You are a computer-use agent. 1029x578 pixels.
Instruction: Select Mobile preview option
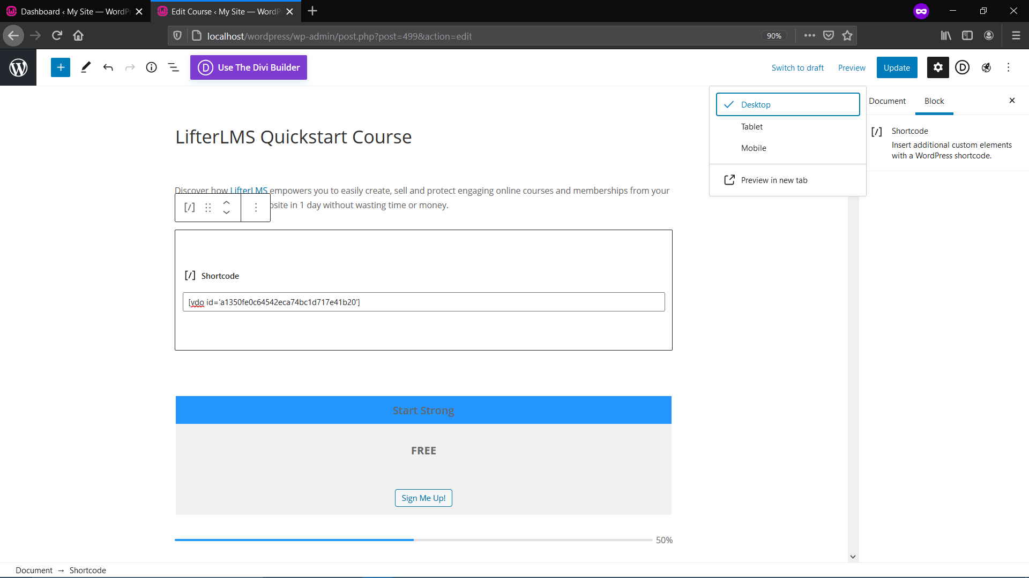click(x=788, y=148)
